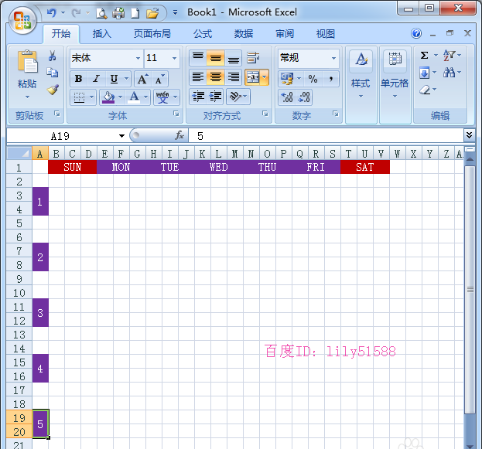Click the Redo icon in quick access toolbar
The image size is (482, 449).
point(76,13)
